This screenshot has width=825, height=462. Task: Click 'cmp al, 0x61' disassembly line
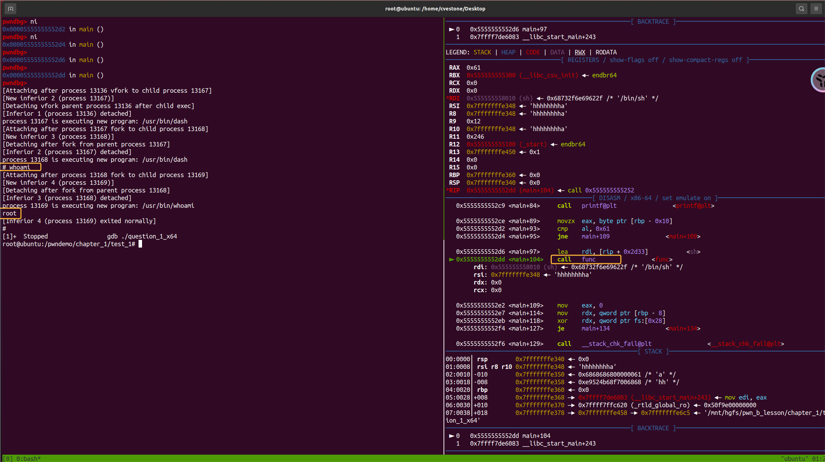point(533,229)
